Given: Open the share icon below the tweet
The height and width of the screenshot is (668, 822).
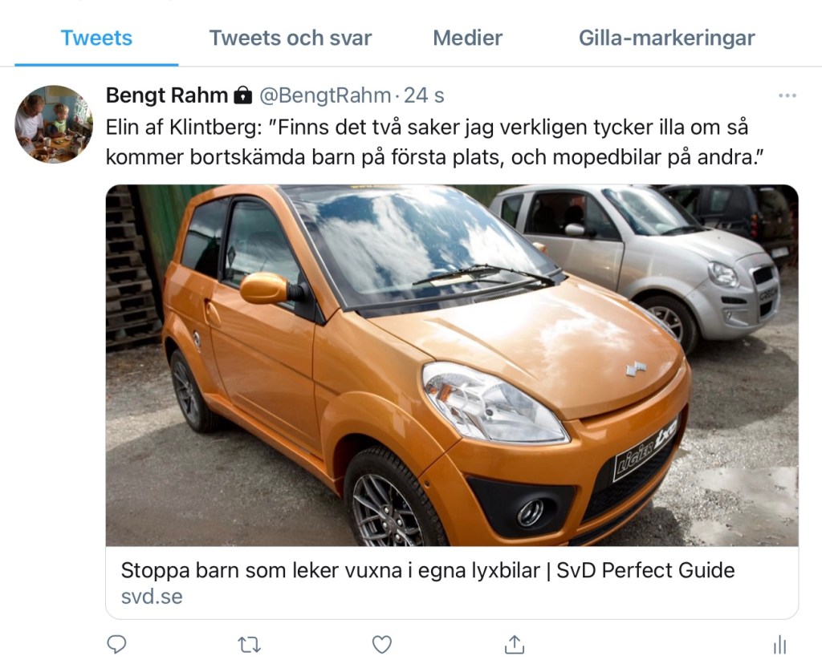Looking at the screenshot, I should click(x=514, y=644).
